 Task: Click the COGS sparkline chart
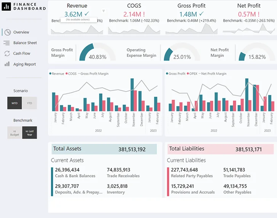134,29
